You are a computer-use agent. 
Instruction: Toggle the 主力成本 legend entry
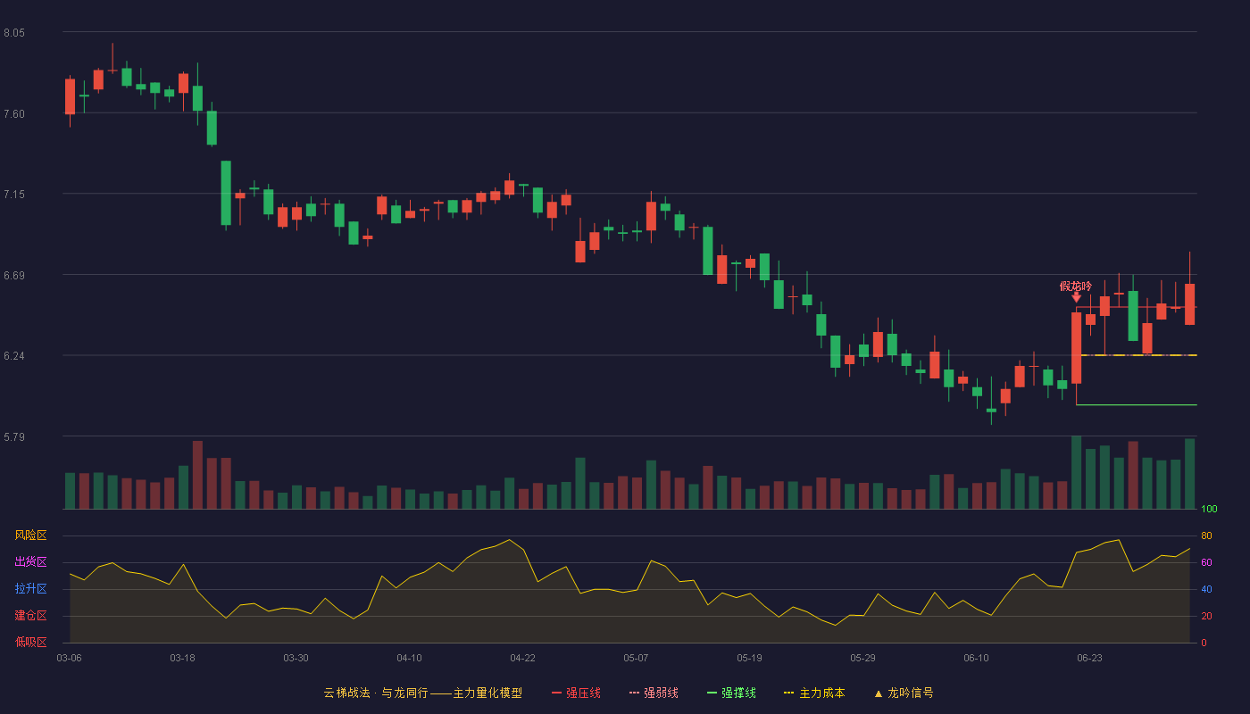tap(814, 693)
